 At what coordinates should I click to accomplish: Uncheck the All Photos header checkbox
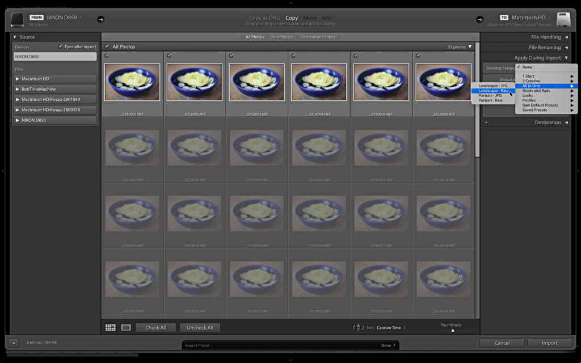click(107, 47)
